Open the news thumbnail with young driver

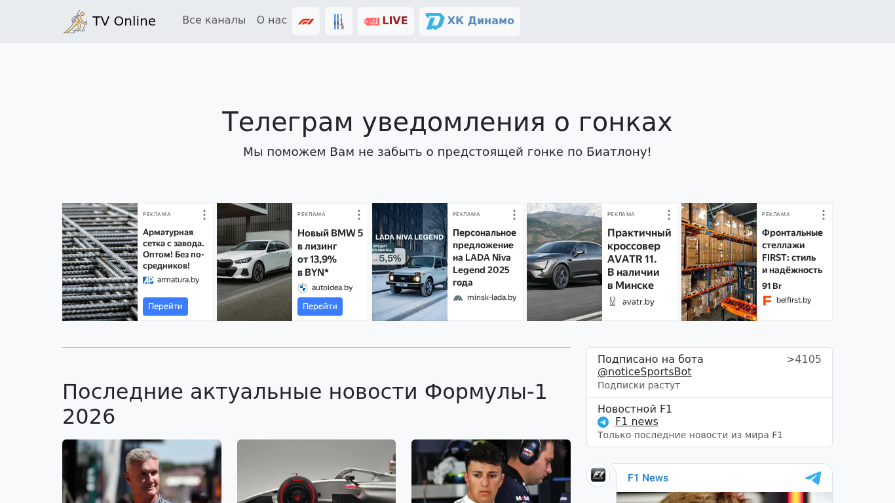coord(491,472)
